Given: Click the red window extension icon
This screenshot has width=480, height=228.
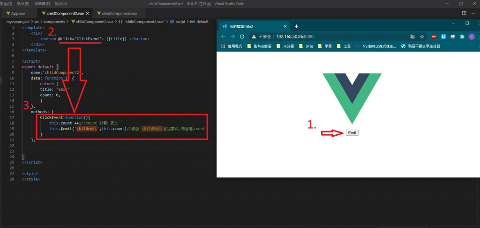Looking at the screenshot, I should 453,37.
